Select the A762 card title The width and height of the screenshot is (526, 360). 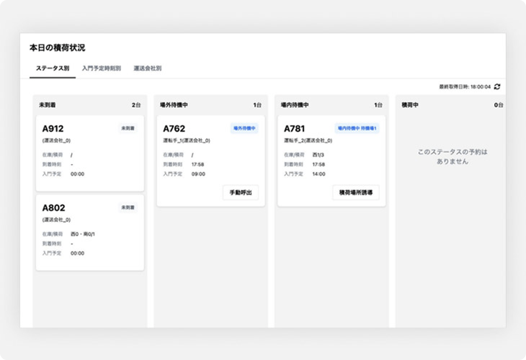[174, 129]
